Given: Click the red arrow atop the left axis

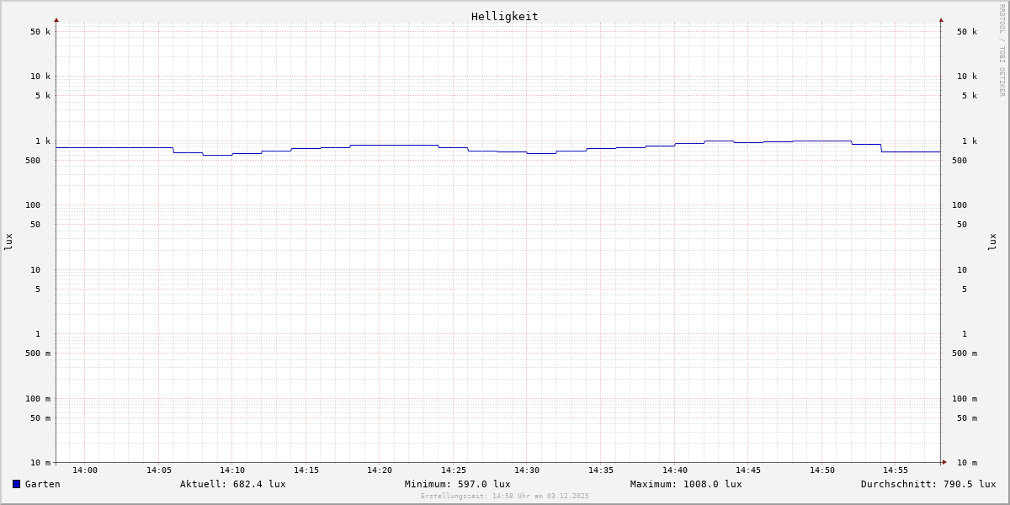Looking at the screenshot, I should tap(56, 20).
